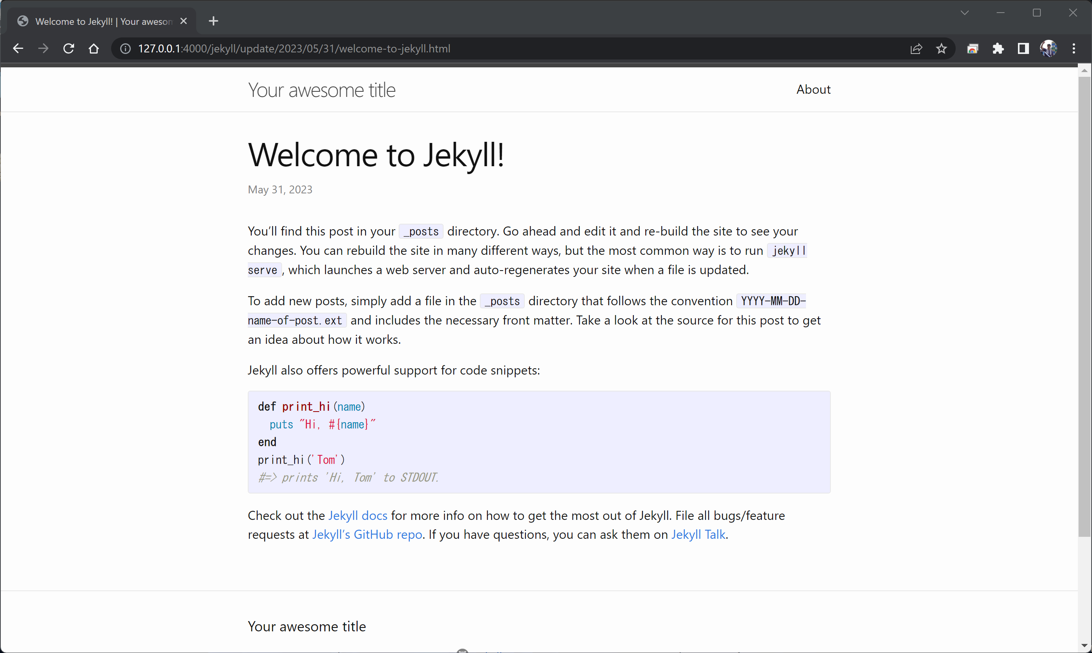Expand the tab search dropdown
This screenshot has width=1092, height=653.
point(964,13)
